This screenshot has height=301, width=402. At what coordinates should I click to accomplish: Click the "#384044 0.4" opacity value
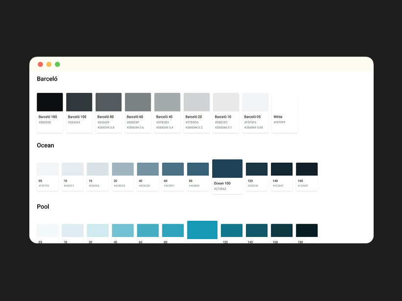[x=165, y=128]
